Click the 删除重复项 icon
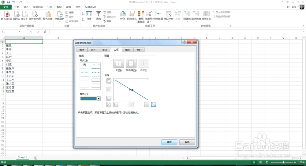The width and height of the screenshot is (306, 166). coord(141,17)
